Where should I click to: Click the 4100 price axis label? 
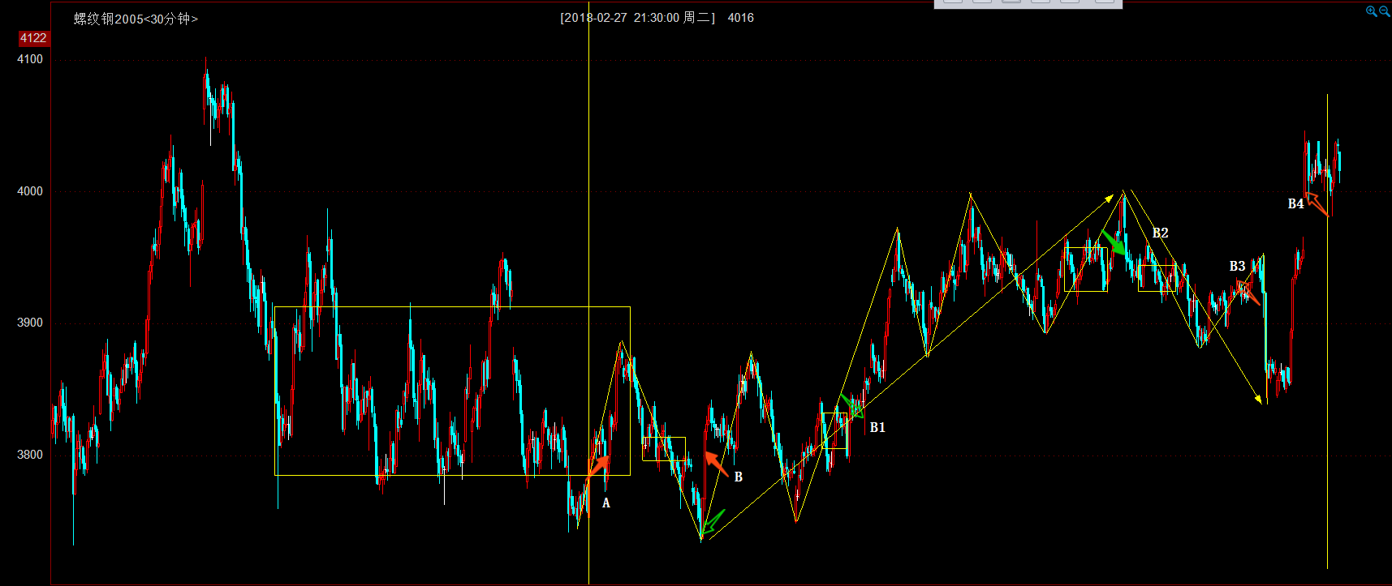click(x=30, y=59)
